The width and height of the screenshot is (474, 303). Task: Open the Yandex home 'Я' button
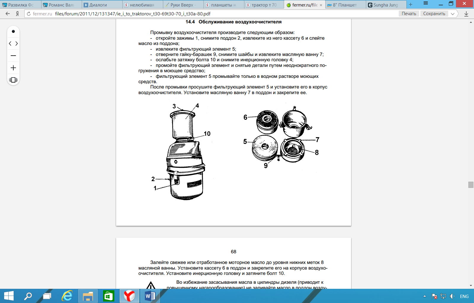click(x=17, y=14)
